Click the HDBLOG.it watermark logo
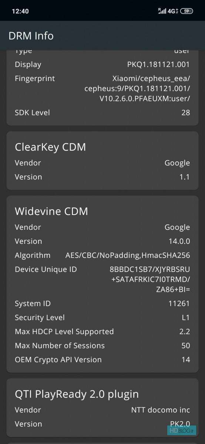This screenshot has height=444, width=205. click(x=181, y=431)
